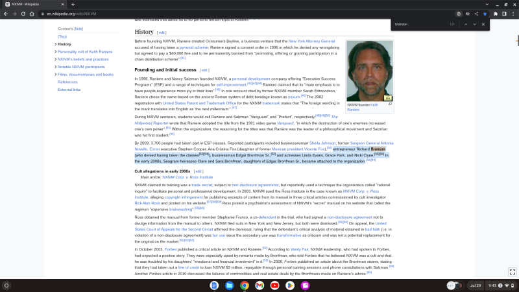The image size is (519, 292).
Task: Bookmark this page with the star icon
Action: pyautogui.click(x=485, y=14)
